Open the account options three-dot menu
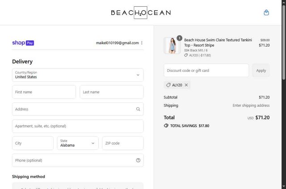 click(x=142, y=43)
